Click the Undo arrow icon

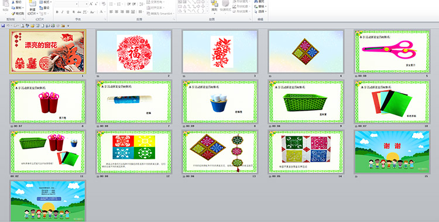pyautogui.click(x=8, y=26)
